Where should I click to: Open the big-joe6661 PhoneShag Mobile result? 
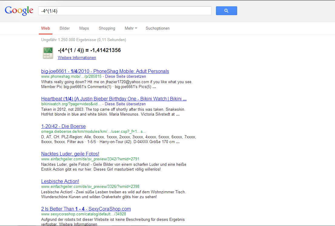(x=105, y=71)
